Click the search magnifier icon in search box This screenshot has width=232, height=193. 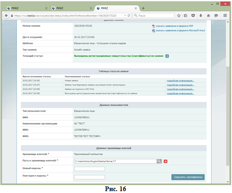click(x=136, y=15)
